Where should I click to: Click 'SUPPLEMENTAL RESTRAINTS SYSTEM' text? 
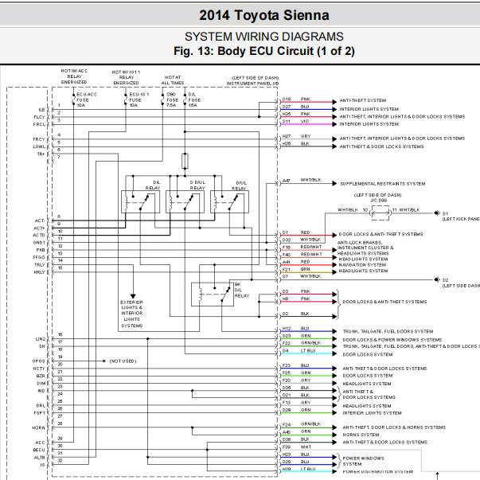point(383,184)
